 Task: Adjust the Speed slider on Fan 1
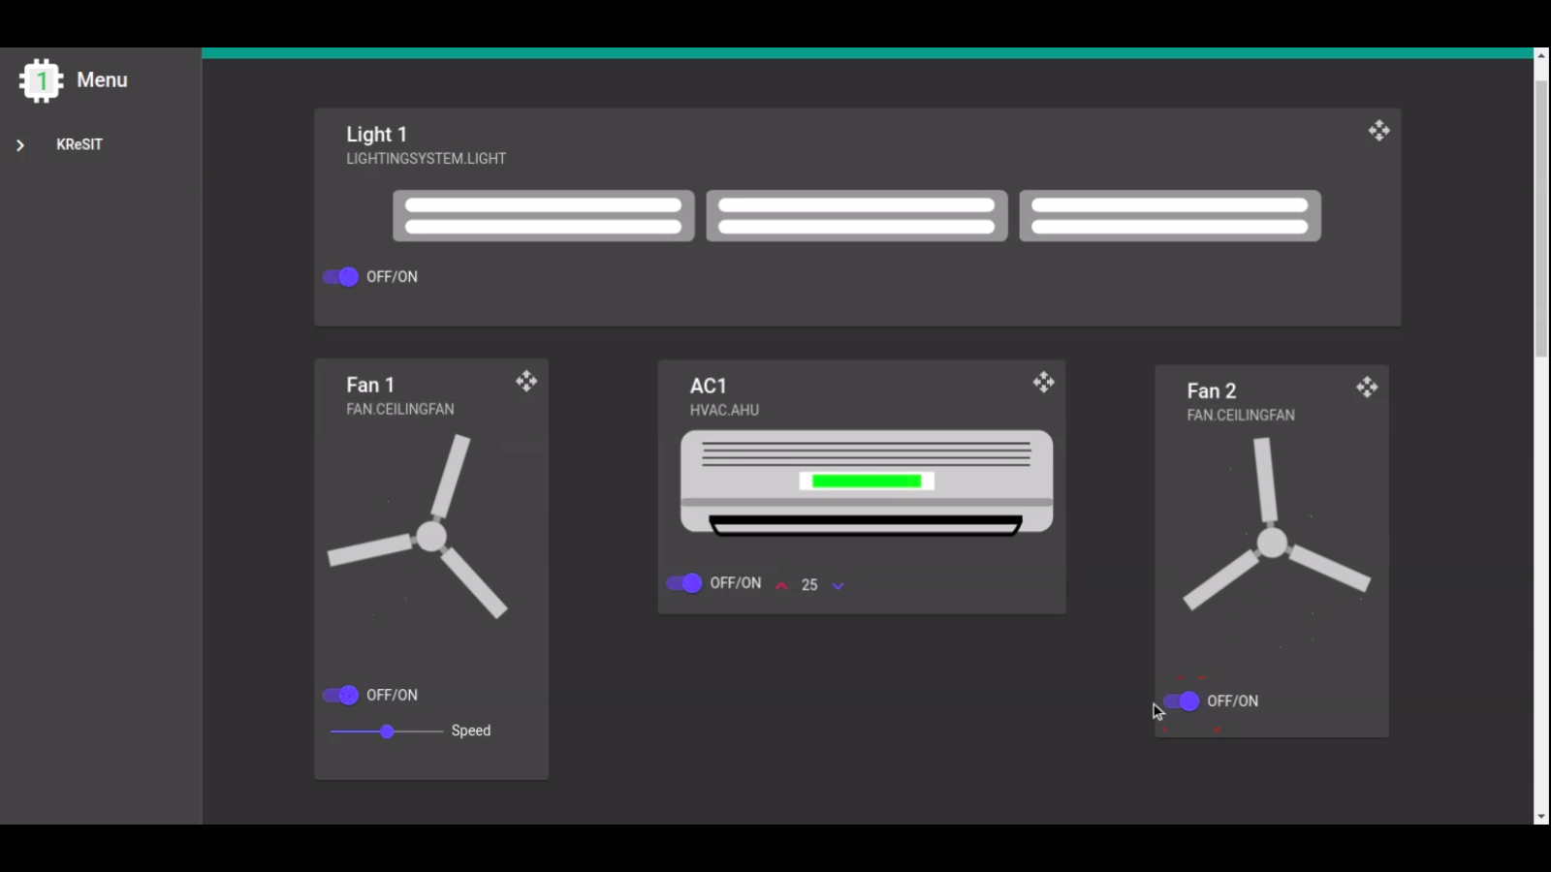tap(387, 732)
